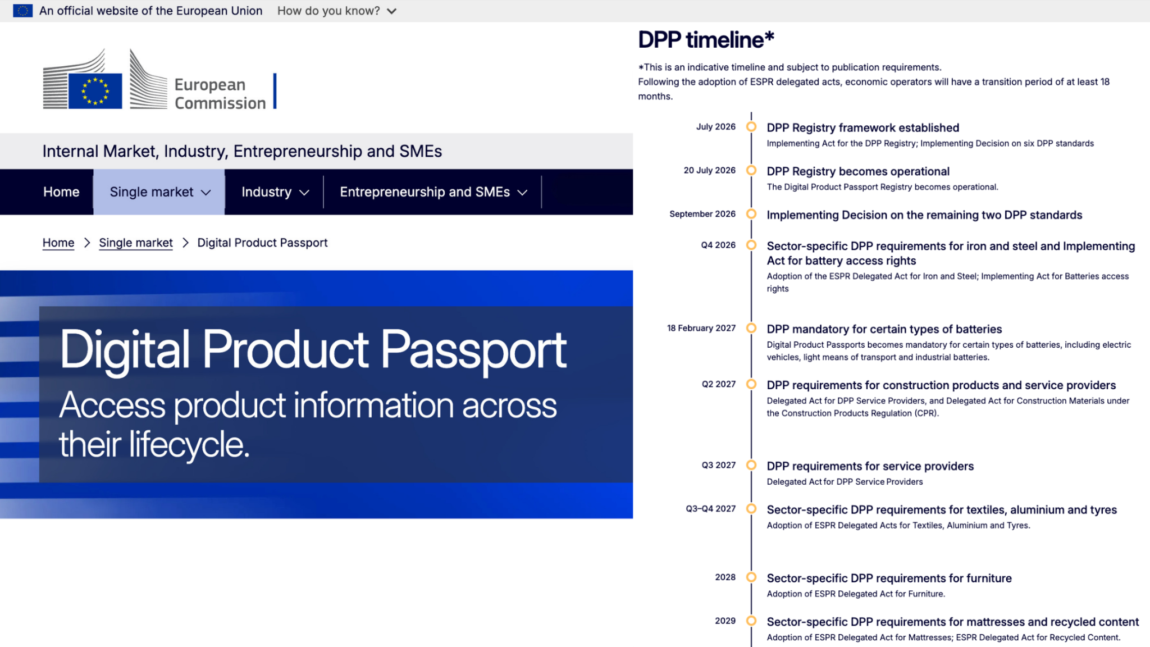Select the September 2026 timeline marker
This screenshot has height=647, width=1150.
click(751, 214)
